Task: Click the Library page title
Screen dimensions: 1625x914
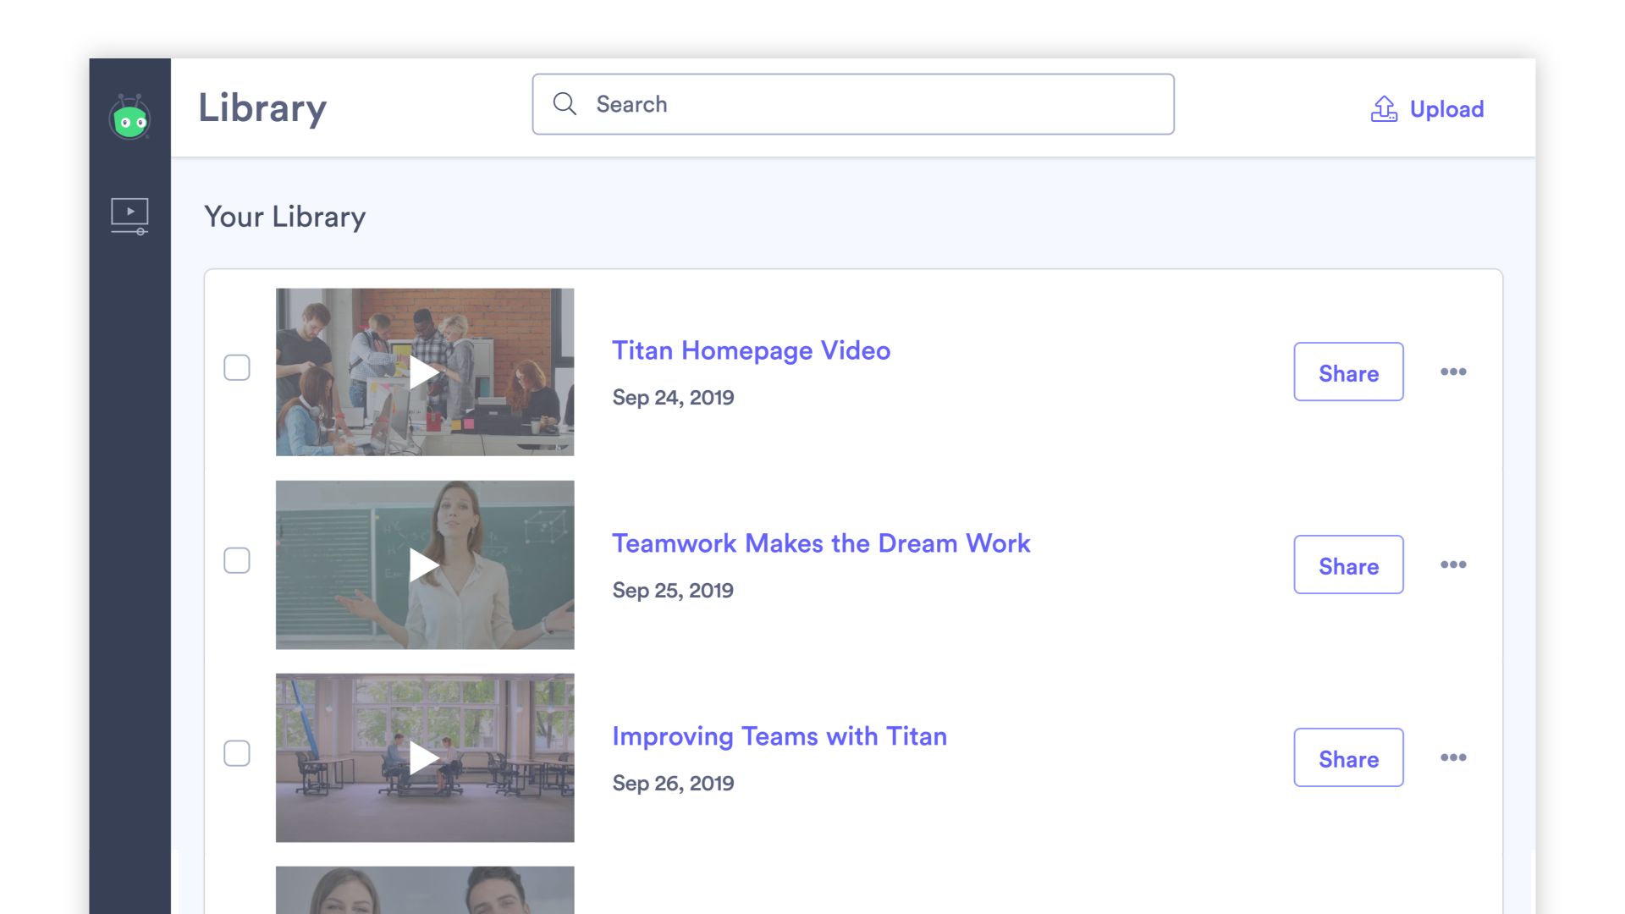Action: click(x=262, y=108)
